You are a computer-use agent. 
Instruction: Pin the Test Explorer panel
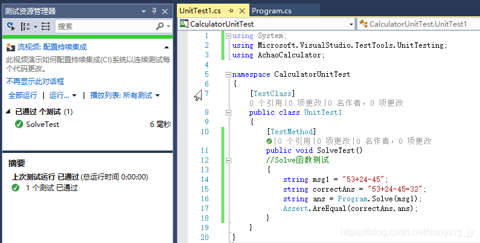pos(155,11)
